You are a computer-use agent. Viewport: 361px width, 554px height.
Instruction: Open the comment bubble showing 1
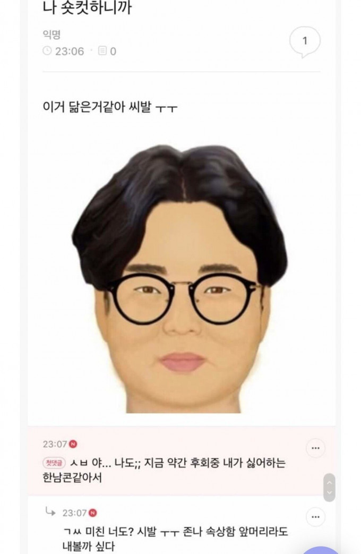(305, 41)
